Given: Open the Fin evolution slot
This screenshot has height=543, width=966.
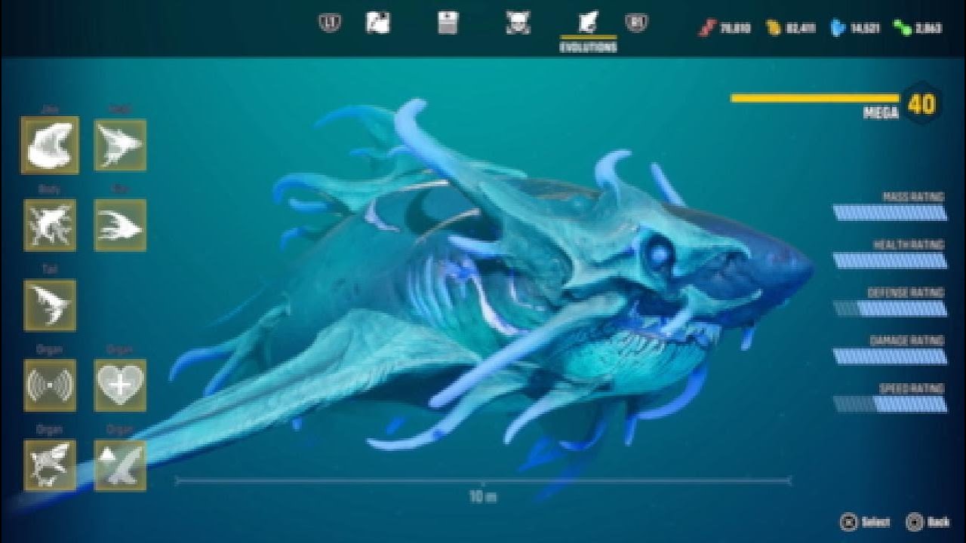Looking at the screenshot, I should pyautogui.click(x=120, y=225).
